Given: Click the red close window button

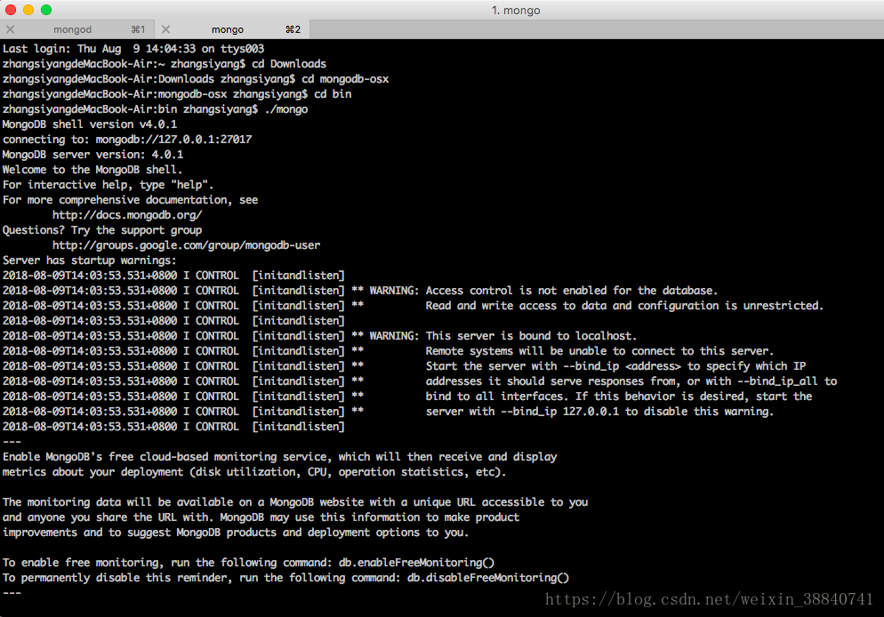Looking at the screenshot, I should click(x=11, y=10).
